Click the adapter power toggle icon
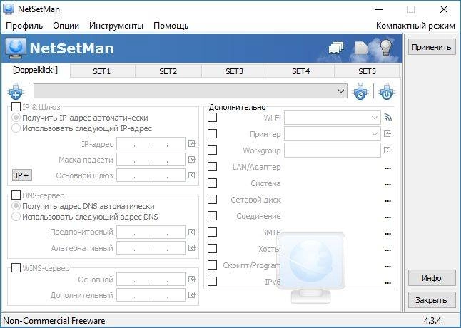Image resolution: width=461 pixels, height=328 pixels. pyautogui.click(x=386, y=91)
